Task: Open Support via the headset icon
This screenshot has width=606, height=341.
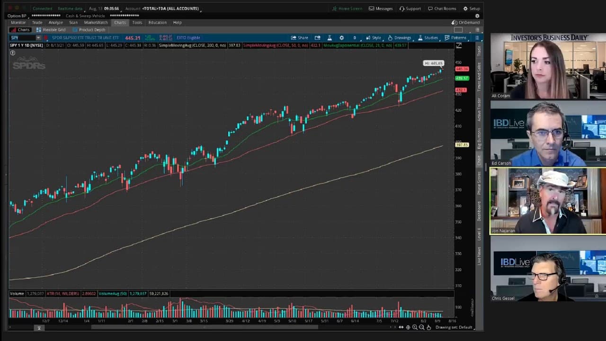Action: click(402, 9)
